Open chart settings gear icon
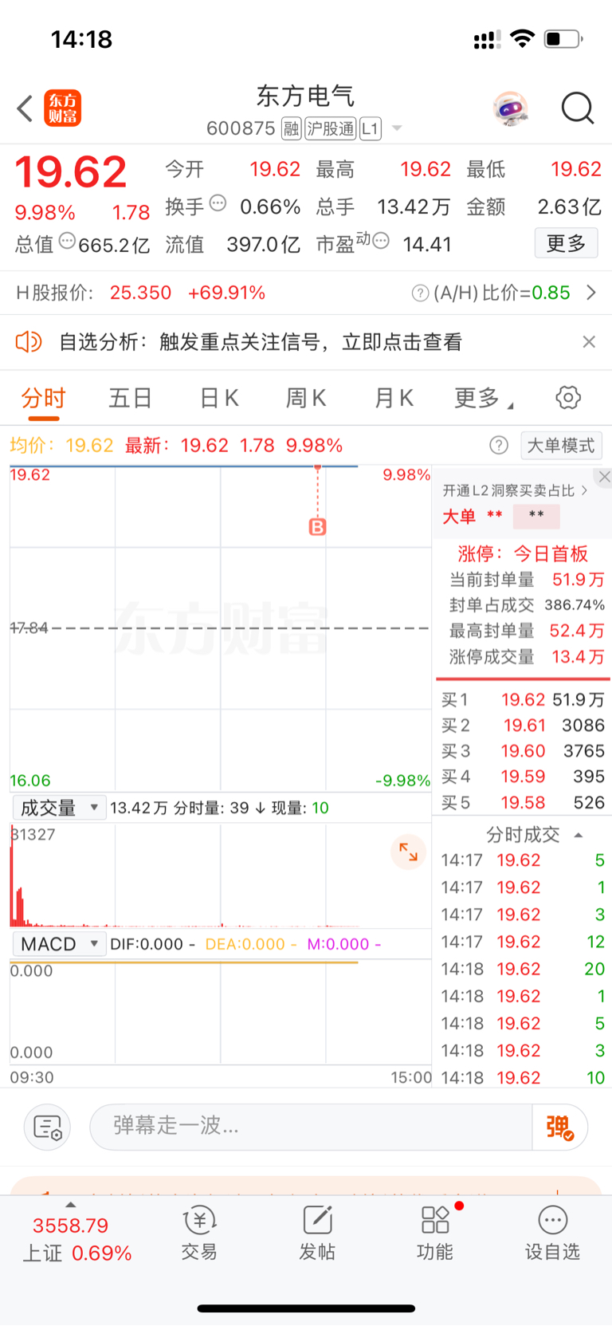 (568, 397)
